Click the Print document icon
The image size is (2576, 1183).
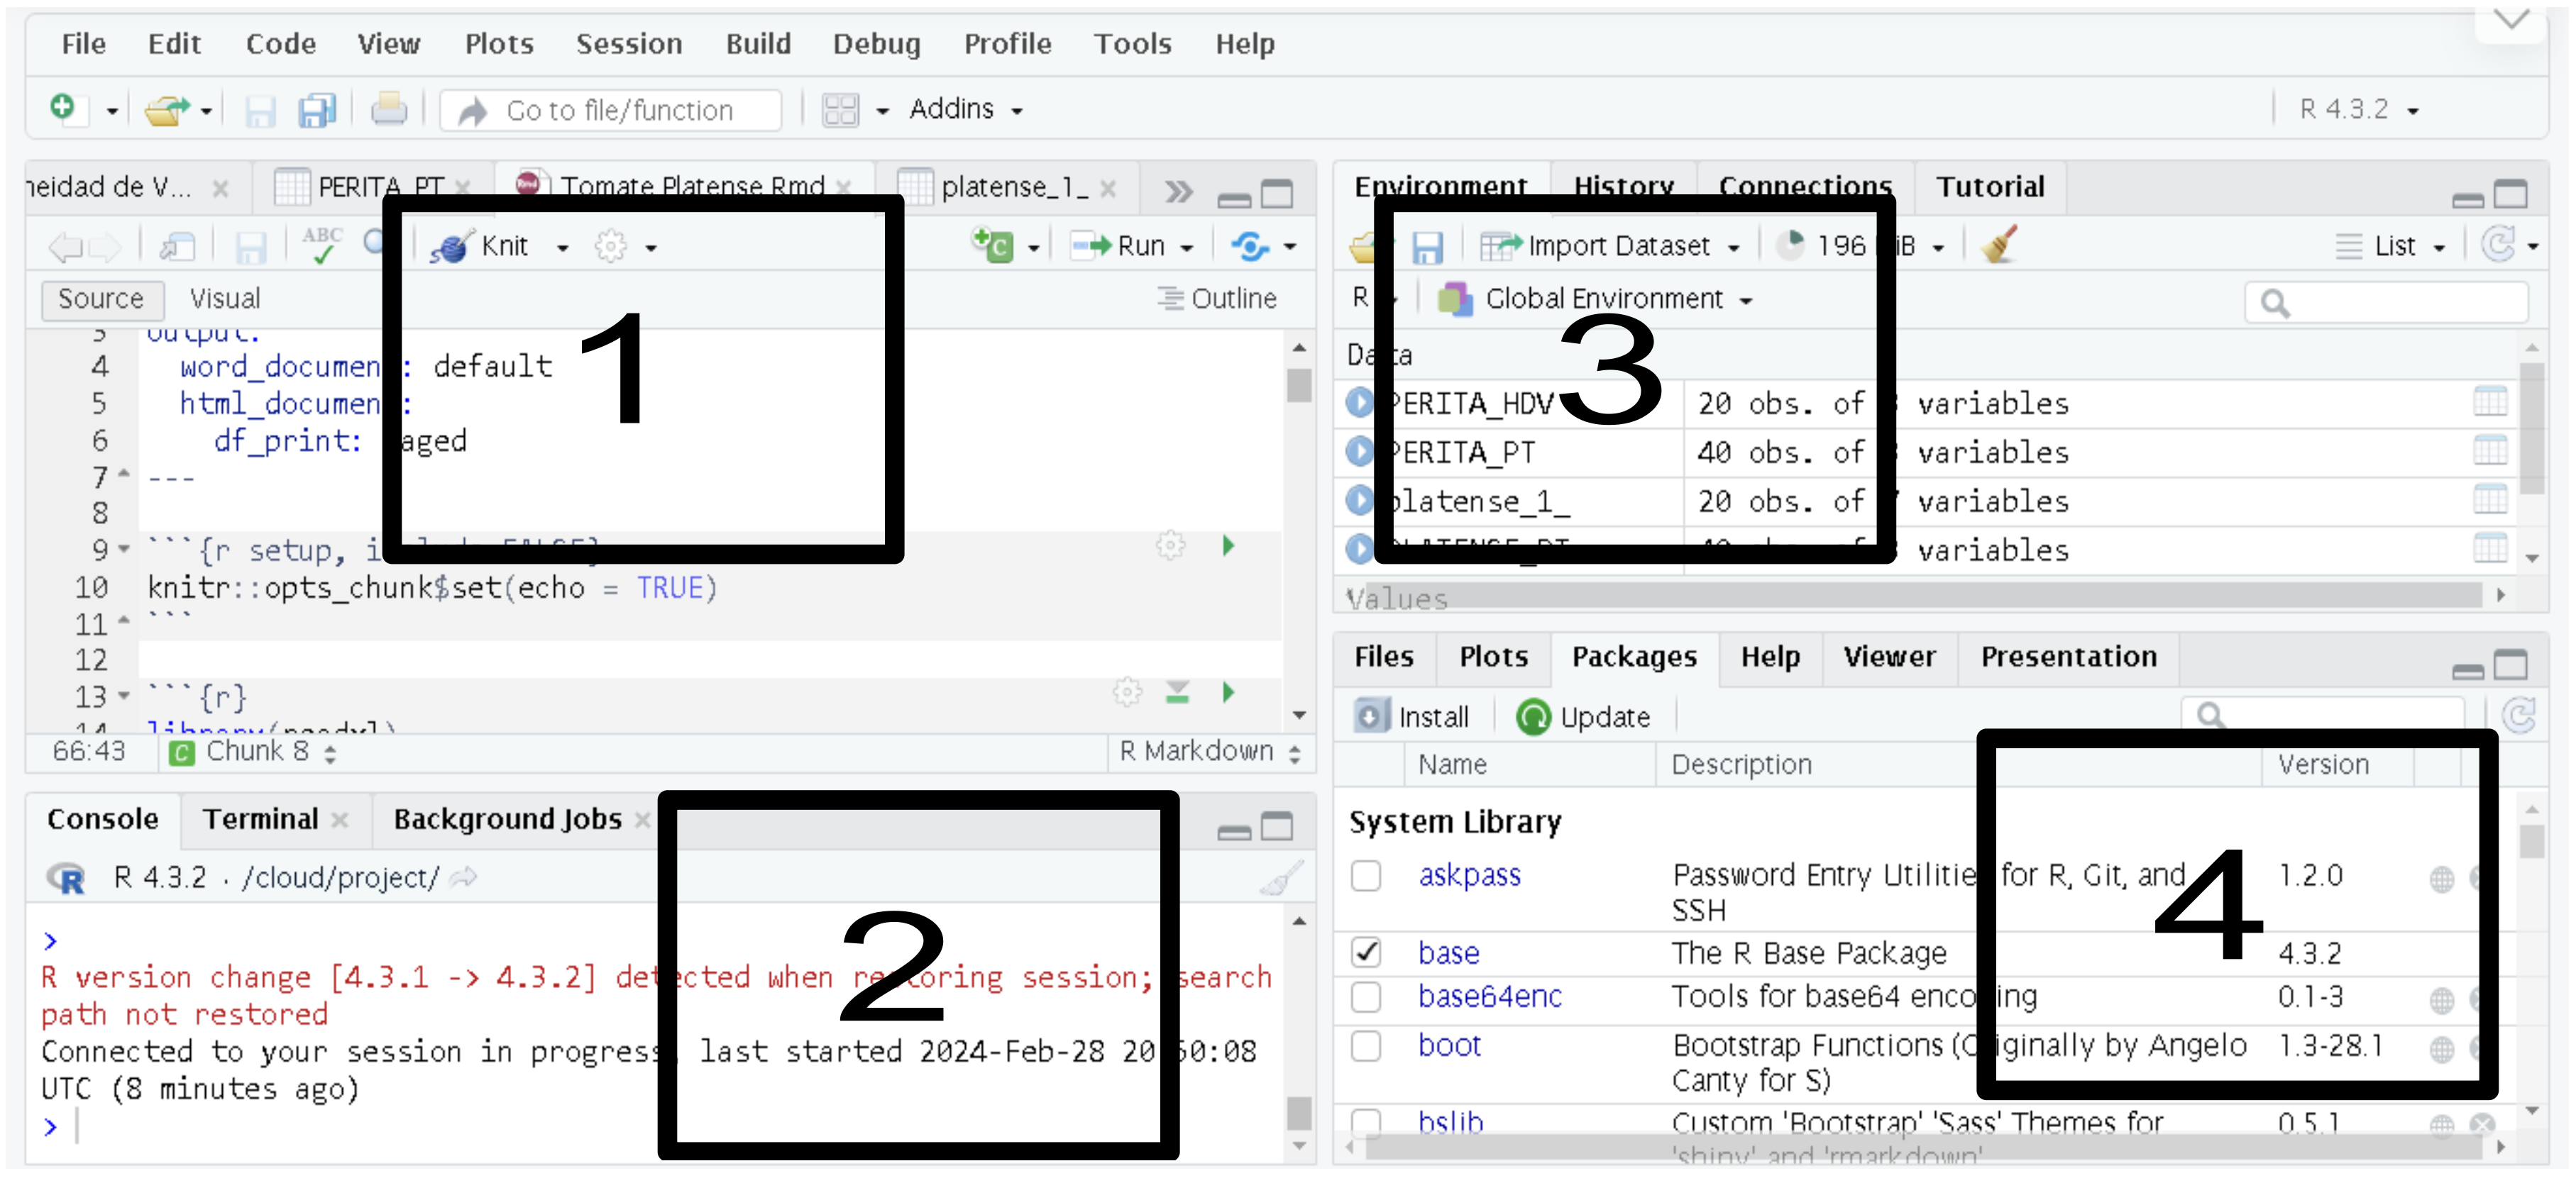click(389, 109)
